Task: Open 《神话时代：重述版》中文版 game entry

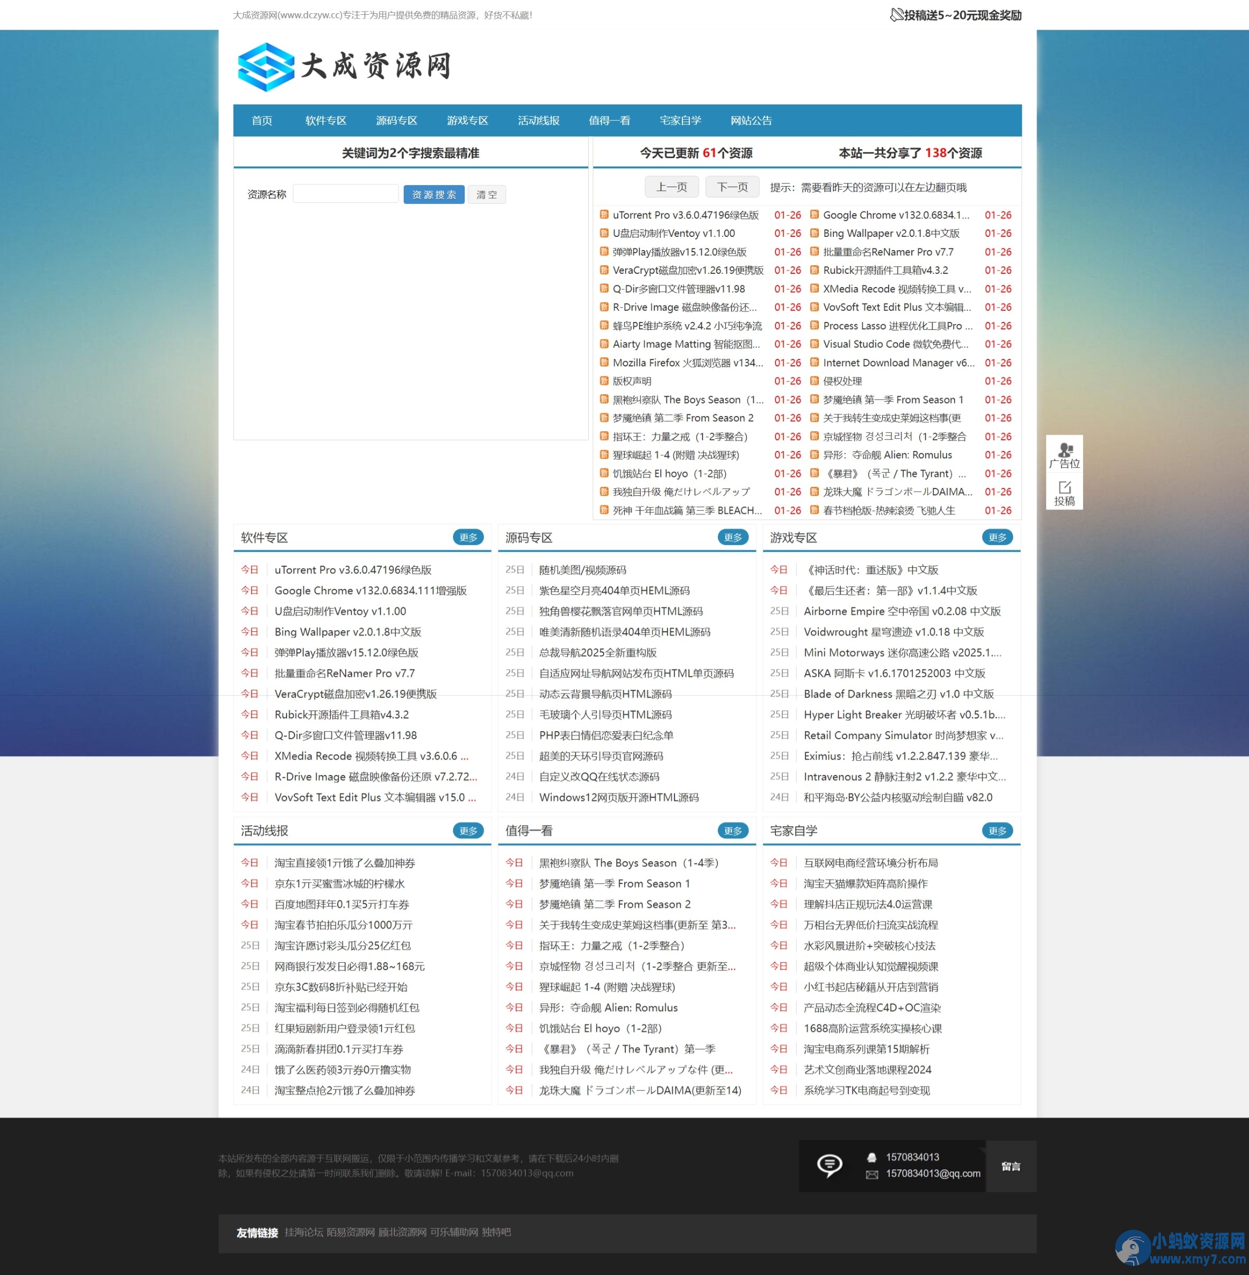Action: coord(871,570)
